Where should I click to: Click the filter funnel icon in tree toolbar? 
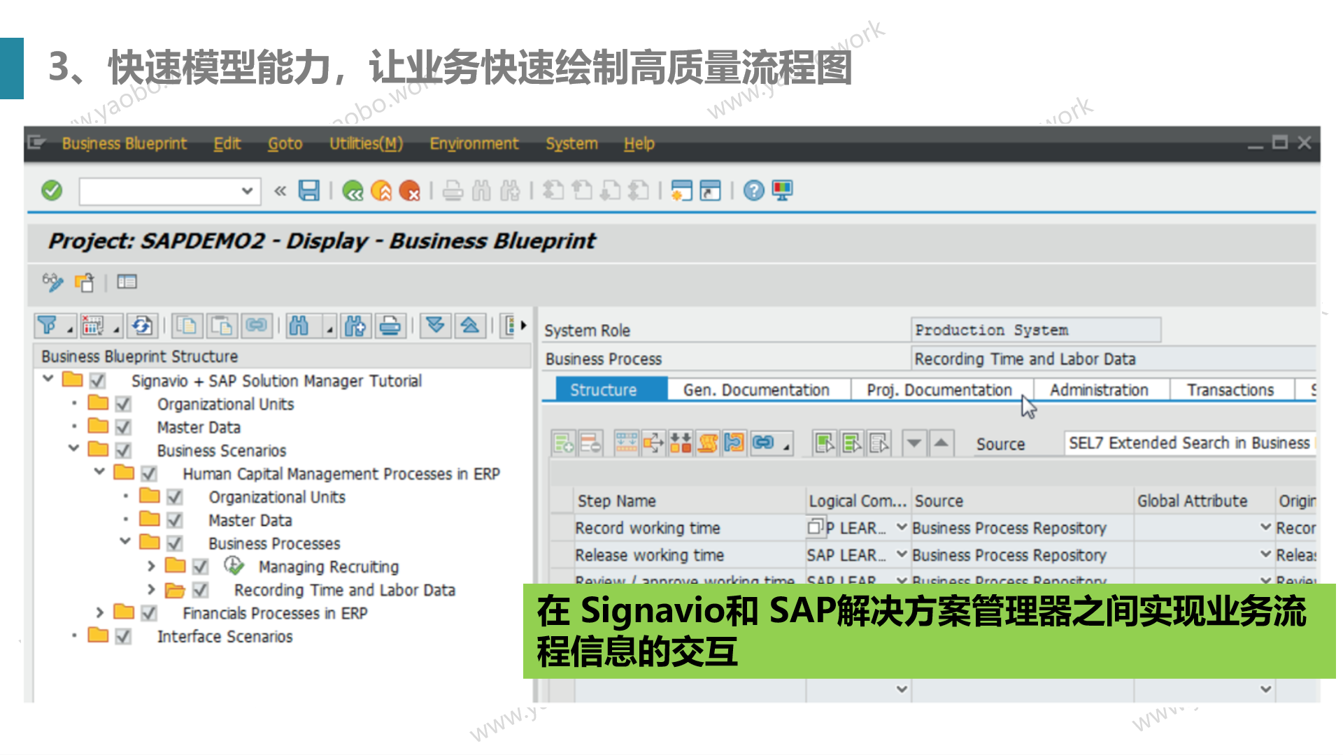click(48, 326)
